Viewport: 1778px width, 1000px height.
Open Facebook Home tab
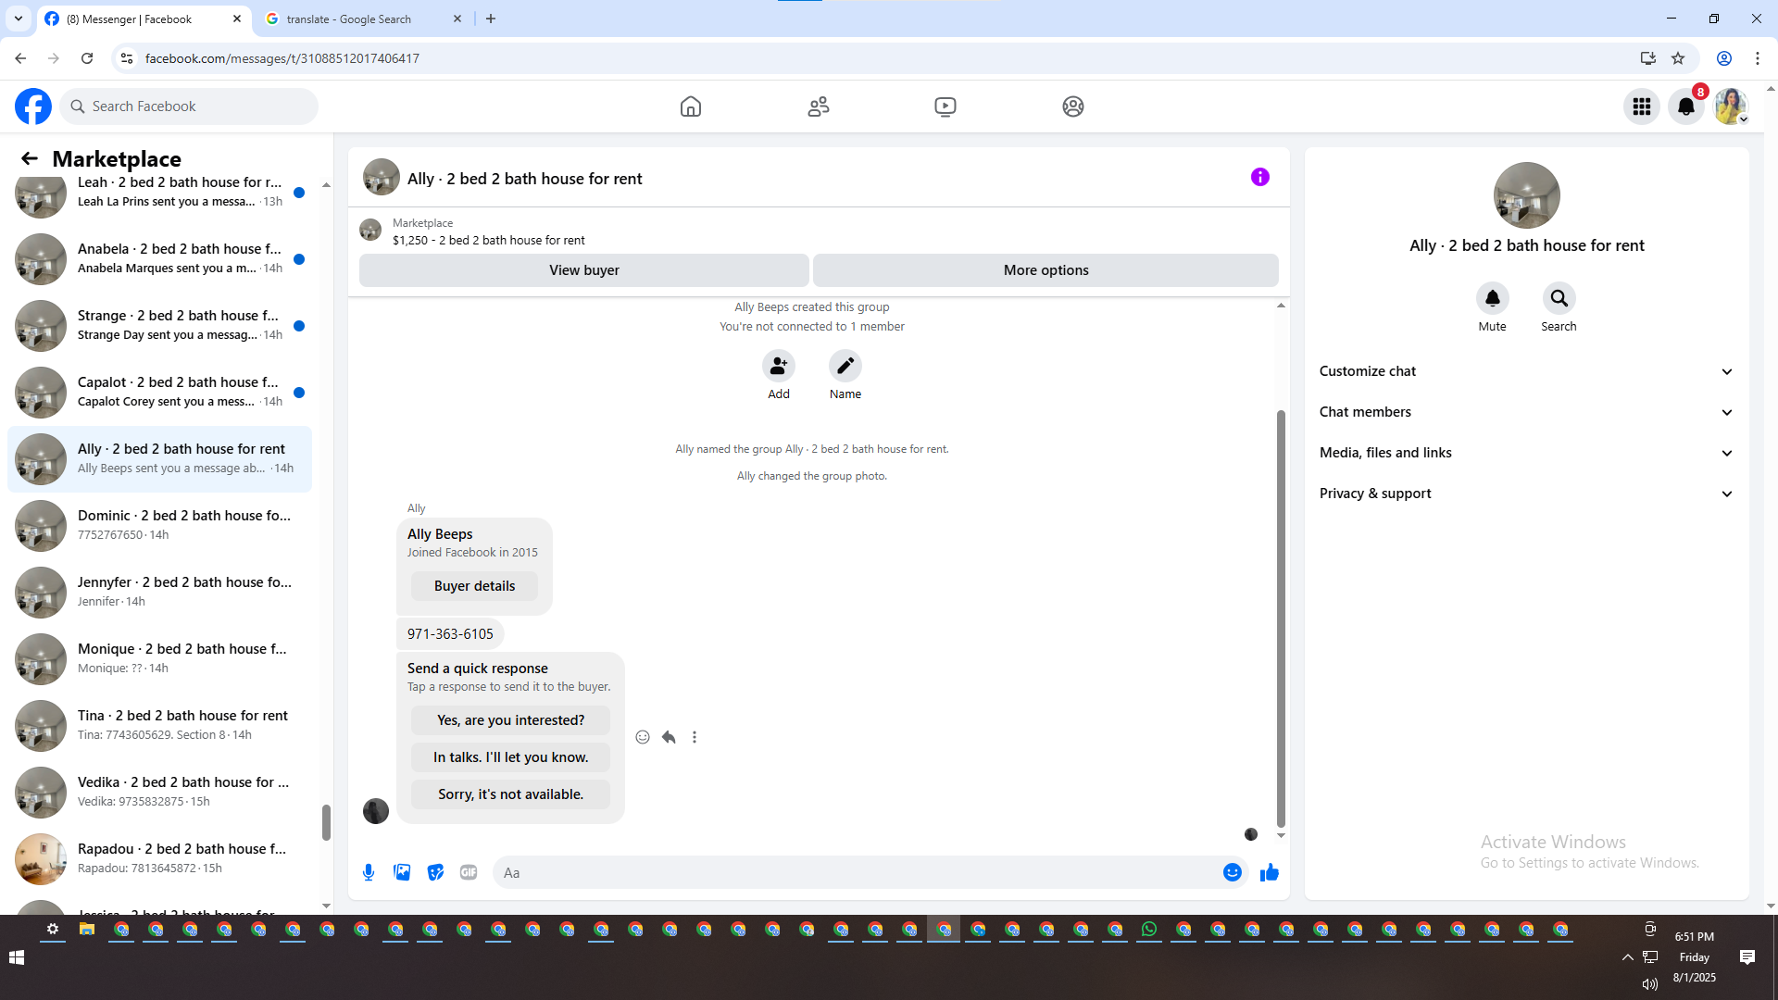(x=690, y=106)
